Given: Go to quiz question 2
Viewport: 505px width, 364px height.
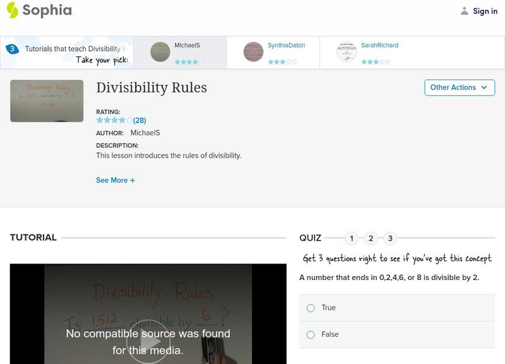Looking at the screenshot, I should [371, 239].
